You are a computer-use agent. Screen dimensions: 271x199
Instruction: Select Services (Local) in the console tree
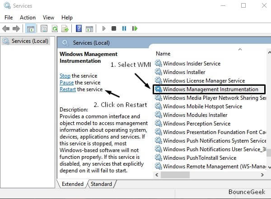[x=26, y=41]
